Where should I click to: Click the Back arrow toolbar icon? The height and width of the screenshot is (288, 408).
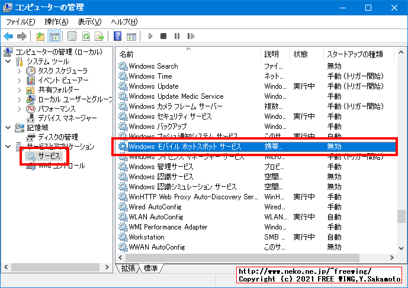[x=8, y=36]
